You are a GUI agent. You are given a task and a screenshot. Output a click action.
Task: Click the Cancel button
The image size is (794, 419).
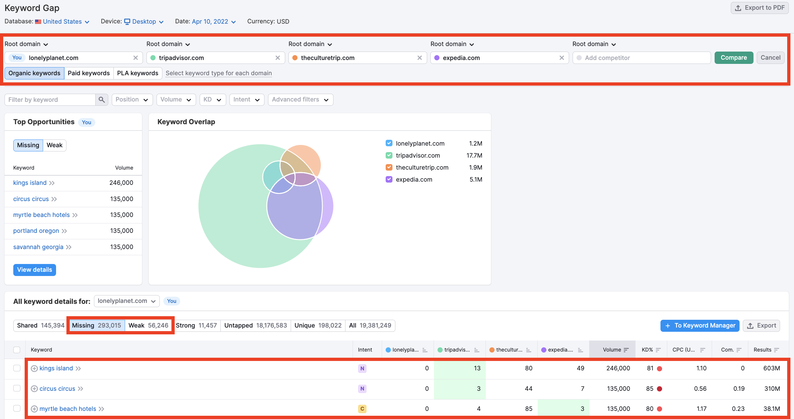tap(770, 58)
